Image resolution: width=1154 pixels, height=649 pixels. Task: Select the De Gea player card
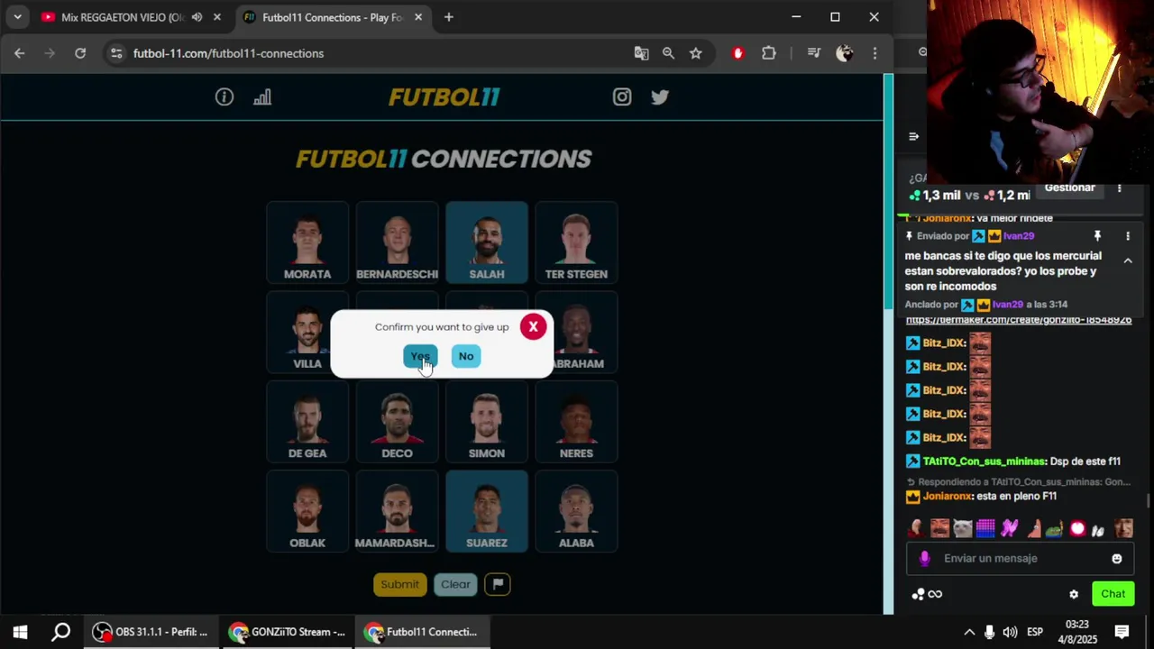pyautogui.click(x=307, y=422)
